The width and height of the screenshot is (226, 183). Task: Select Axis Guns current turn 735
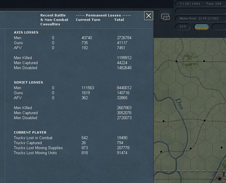coord(85,43)
